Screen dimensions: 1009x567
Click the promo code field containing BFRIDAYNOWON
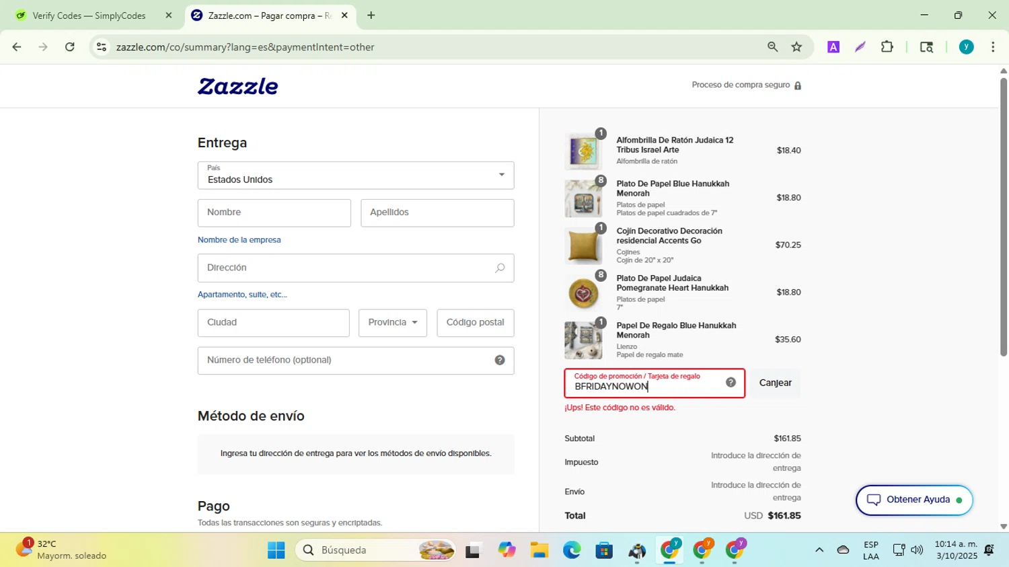[655, 383]
